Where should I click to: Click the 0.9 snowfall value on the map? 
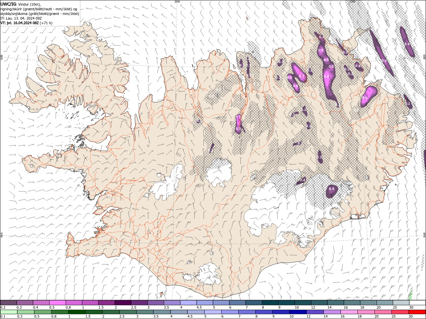point(365,98)
